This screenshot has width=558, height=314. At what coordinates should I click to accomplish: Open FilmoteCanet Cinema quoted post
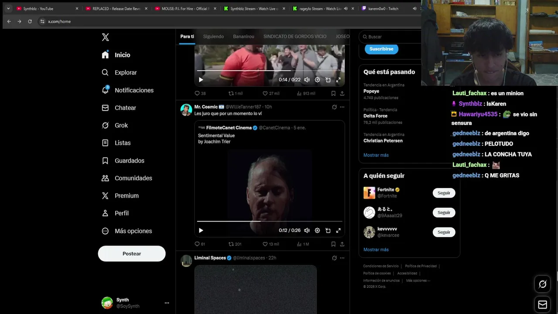coord(269,179)
